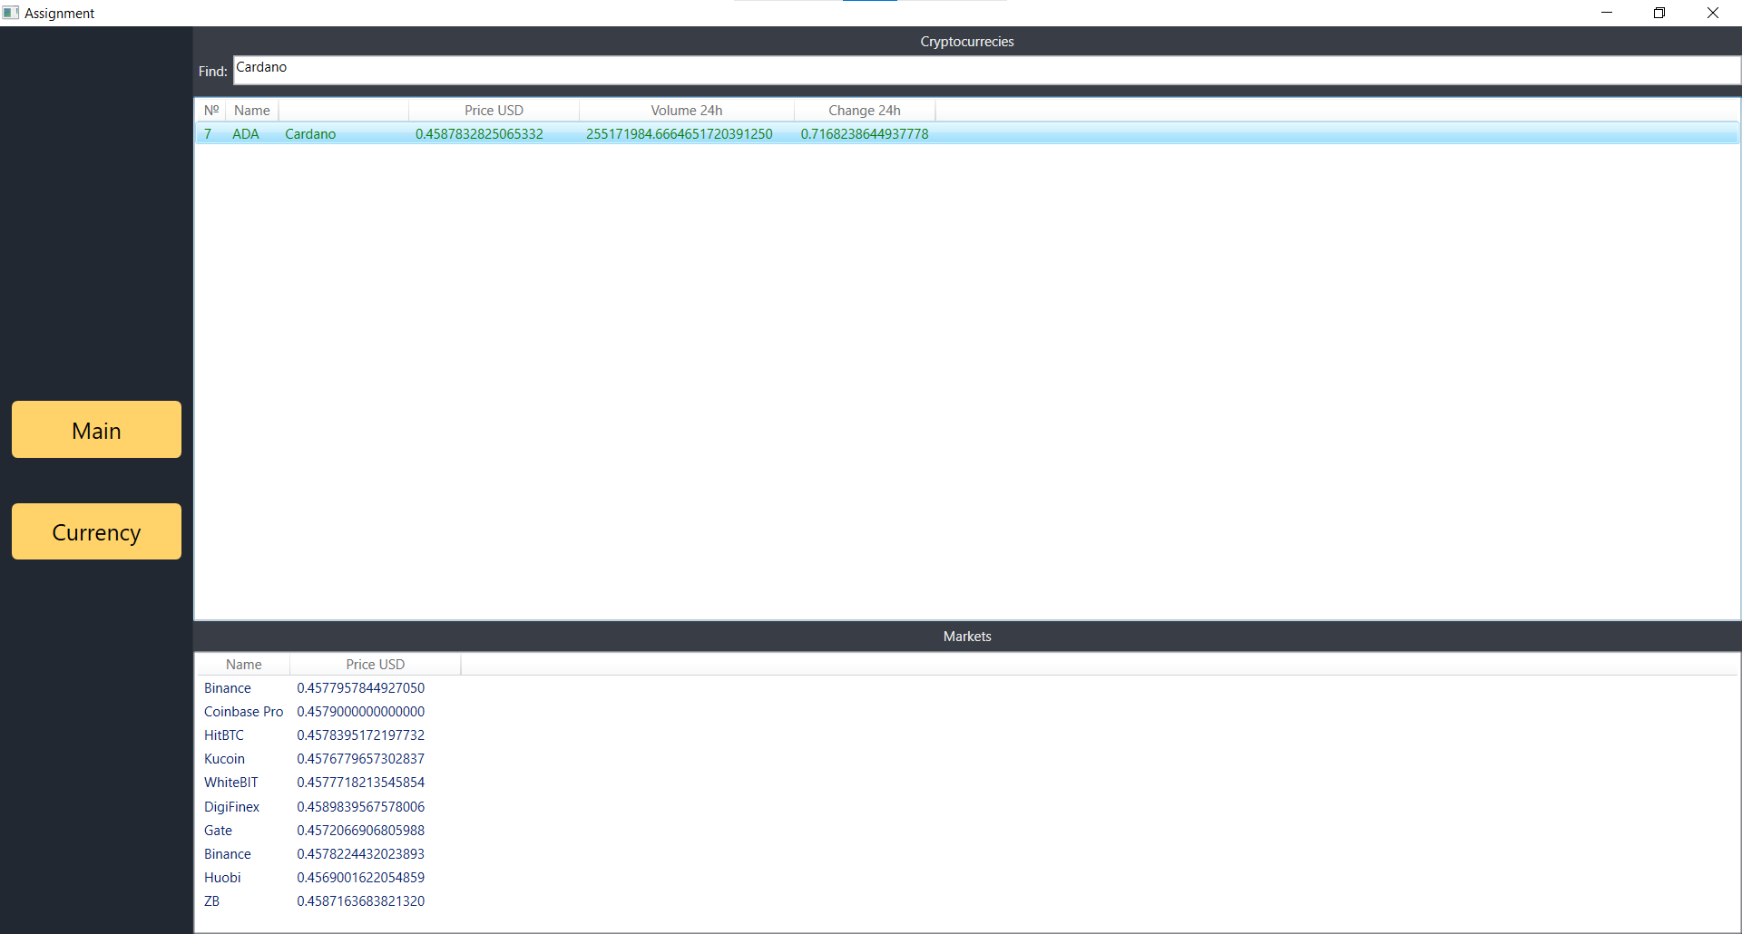Click the ZB price 0.4587163683821320
This screenshot has width=1742, height=934.
pyautogui.click(x=360, y=901)
